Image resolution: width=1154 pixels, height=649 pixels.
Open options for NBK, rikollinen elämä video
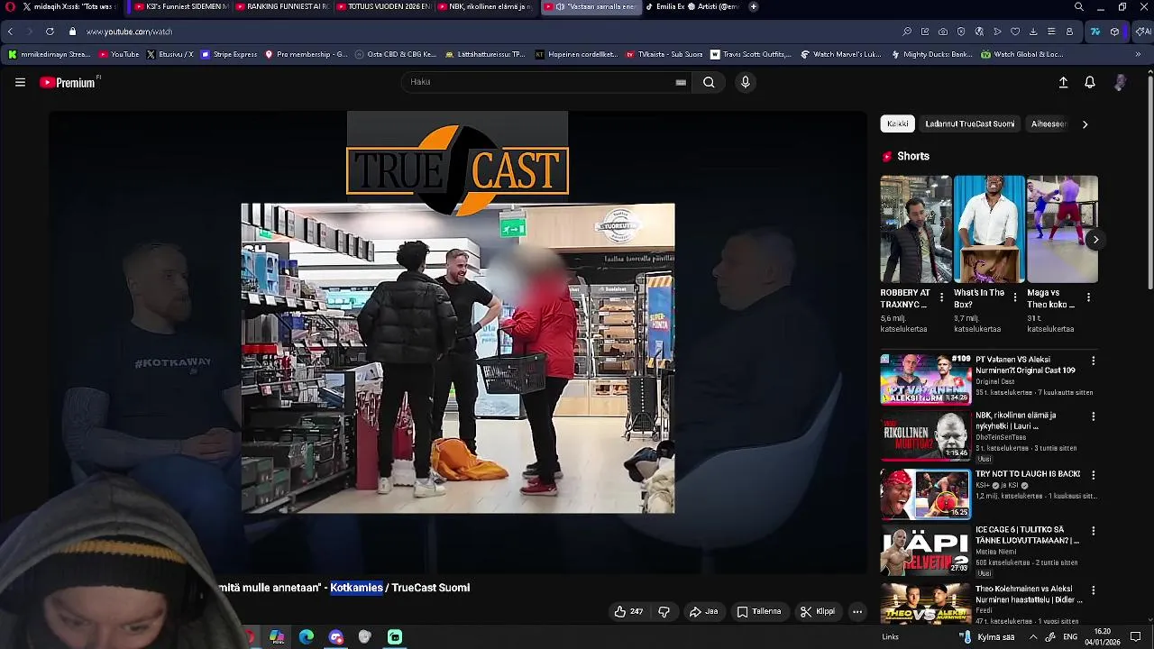point(1093,416)
